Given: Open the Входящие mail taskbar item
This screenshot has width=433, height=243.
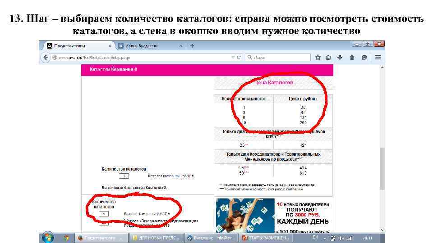Looking at the screenshot, I should point(211,238).
